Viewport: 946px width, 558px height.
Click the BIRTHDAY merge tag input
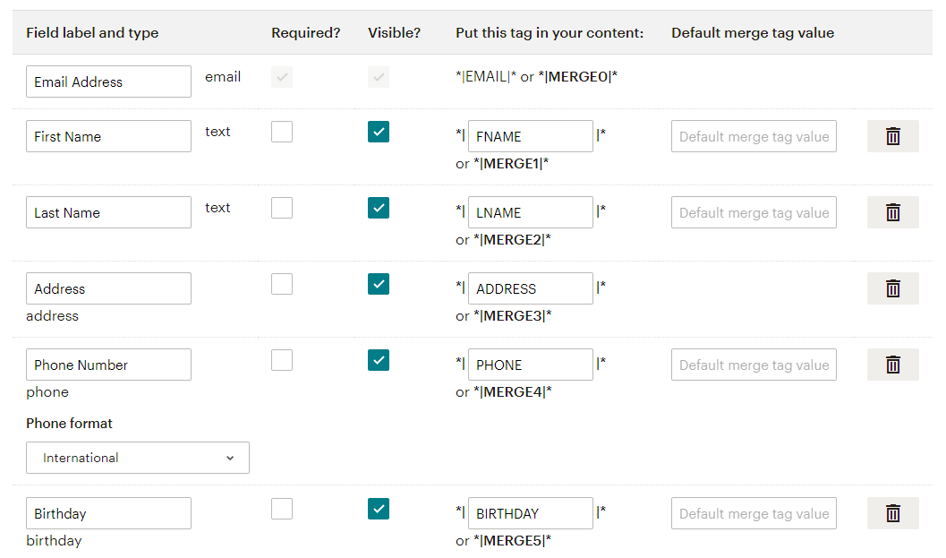point(531,512)
